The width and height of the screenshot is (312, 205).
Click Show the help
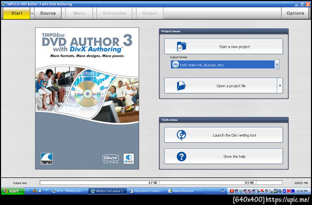[224, 156]
